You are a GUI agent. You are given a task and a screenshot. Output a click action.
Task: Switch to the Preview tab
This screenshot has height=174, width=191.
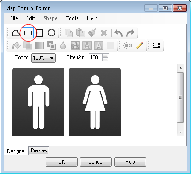(39, 150)
